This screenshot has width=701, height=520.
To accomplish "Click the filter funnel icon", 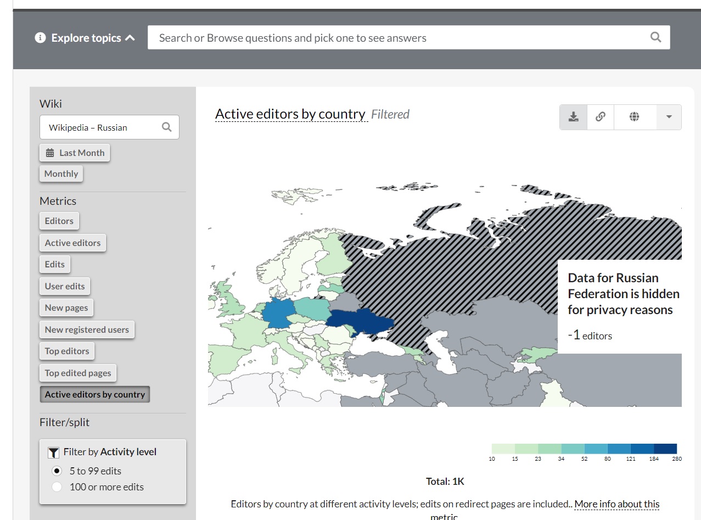I will (53, 452).
